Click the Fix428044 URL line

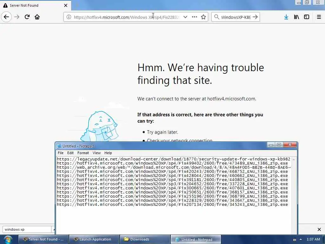(172, 176)
